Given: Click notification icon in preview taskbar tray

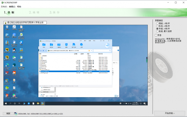Looking at the screenshot, I should point(145,103).
